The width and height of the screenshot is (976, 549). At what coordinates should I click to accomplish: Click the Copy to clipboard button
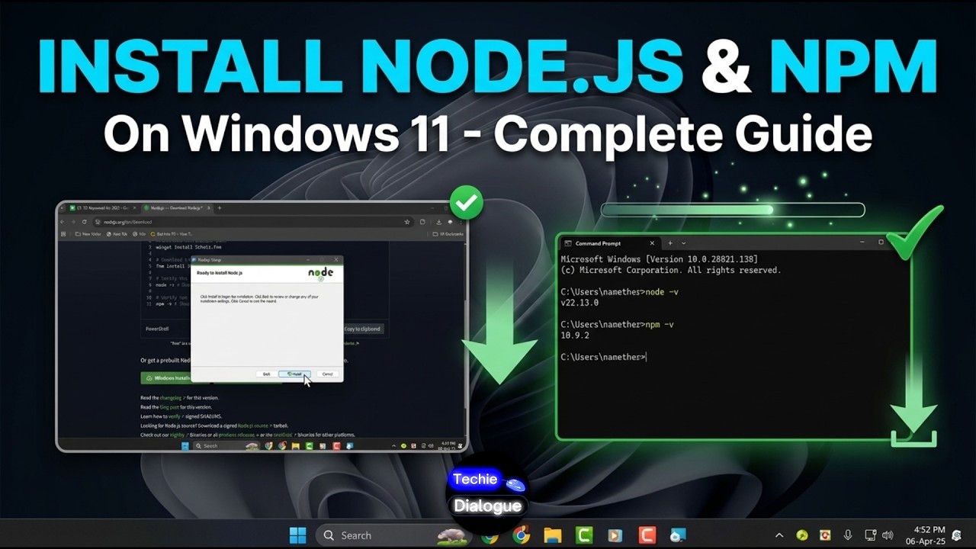[x=363, y=329]
